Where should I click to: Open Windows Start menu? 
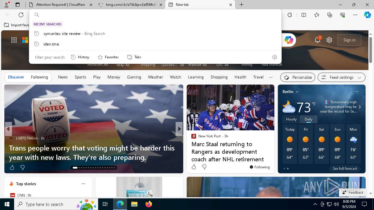pyautogui.click(x=7, y=204)
